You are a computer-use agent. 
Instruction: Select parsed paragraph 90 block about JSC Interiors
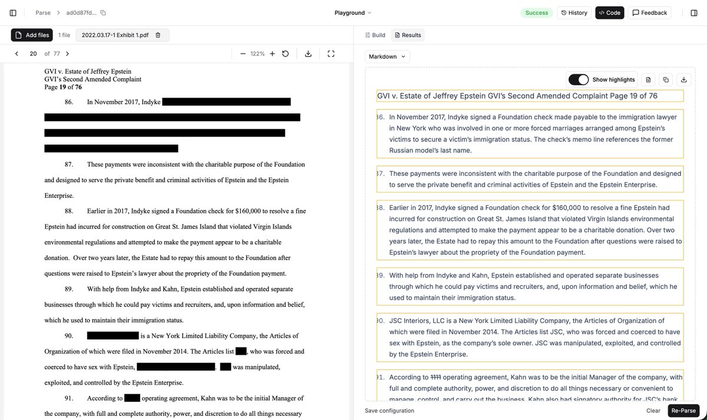tap(530, 338)
